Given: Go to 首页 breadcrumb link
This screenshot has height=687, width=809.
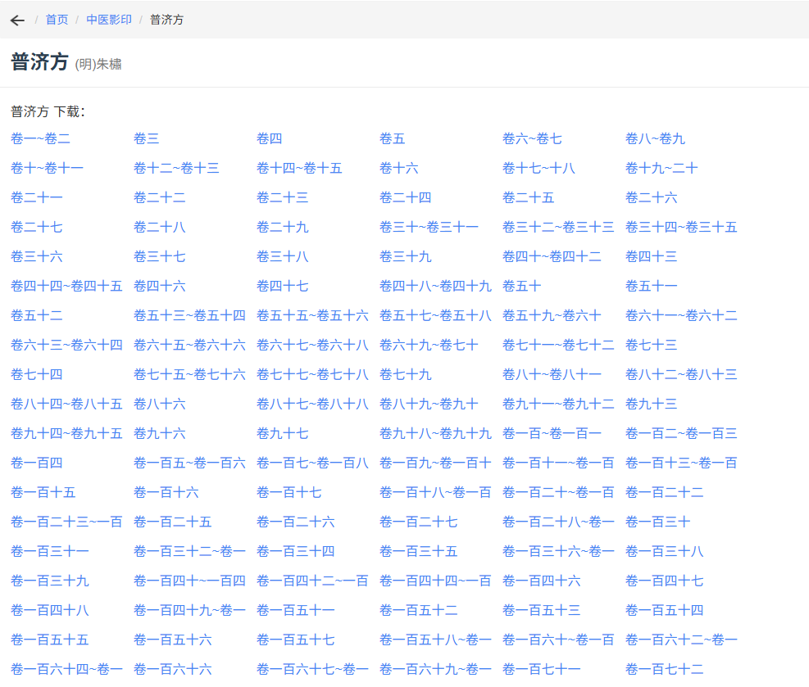Looking at the screenshot, I should pyautogui.click(x=57, y=20).
